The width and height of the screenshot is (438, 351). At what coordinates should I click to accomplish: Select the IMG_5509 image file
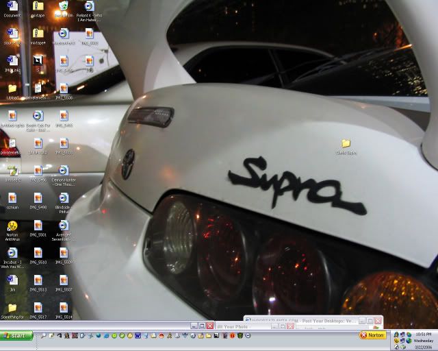tap(63, 253)
